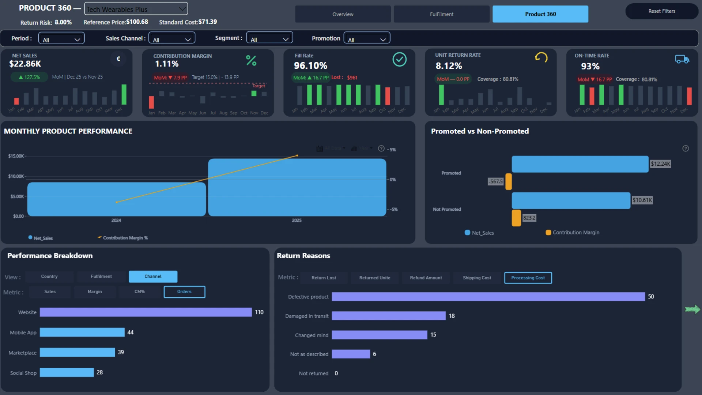This screenshot has height=395, width=702.
Task: Click the Website bar in Performance Breakdown
Action: click(146, 312)
